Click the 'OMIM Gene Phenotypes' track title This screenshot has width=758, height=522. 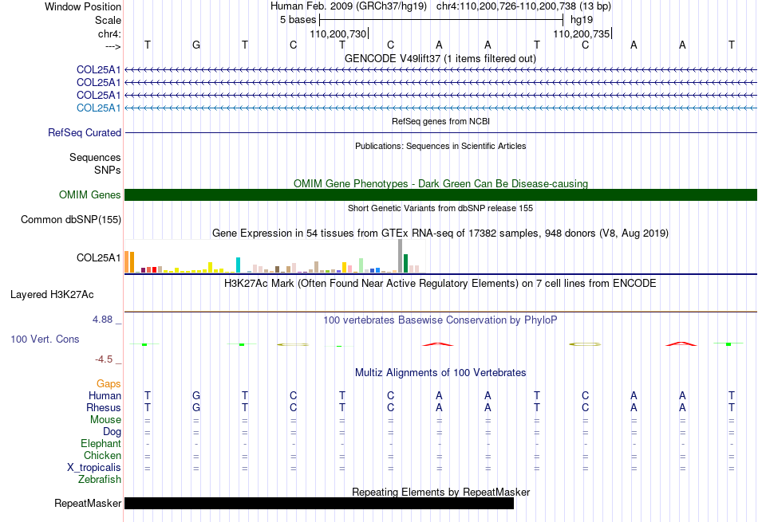[x=440, y=183]
